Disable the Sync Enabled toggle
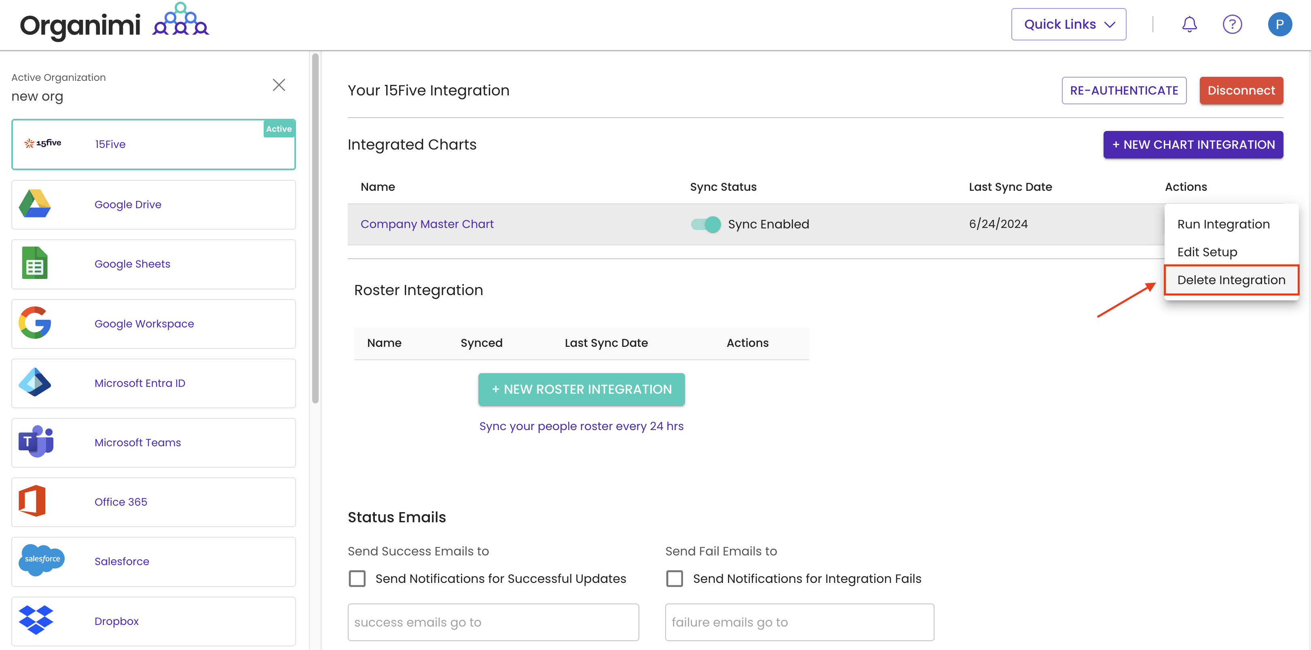The image size is (1311, 650). (705, 224)
